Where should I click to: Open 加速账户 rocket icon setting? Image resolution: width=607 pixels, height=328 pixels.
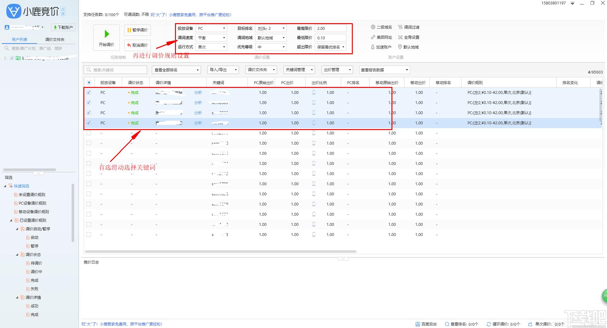pos(373,47)
